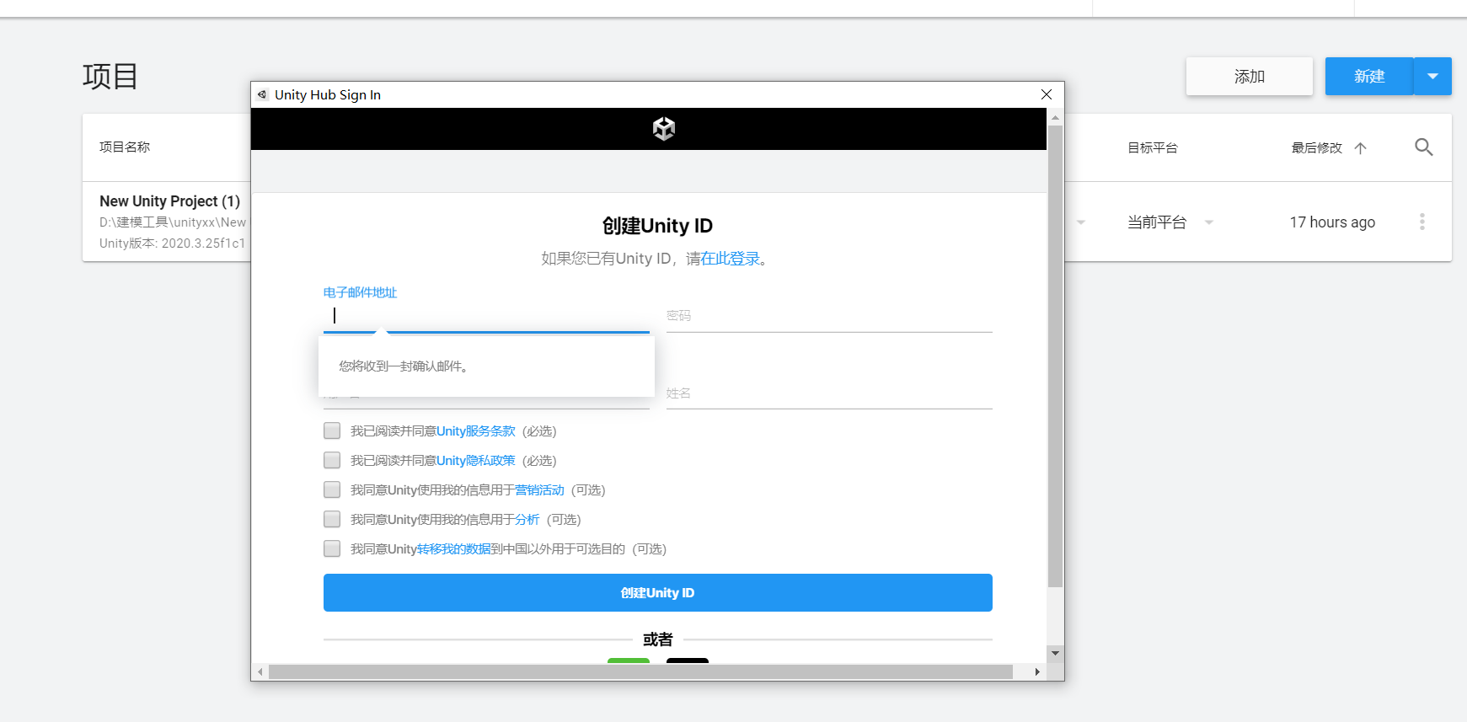Tick the marketing activities consent checkbox
Screen dimensions: 1467x722
pos(332,489)
